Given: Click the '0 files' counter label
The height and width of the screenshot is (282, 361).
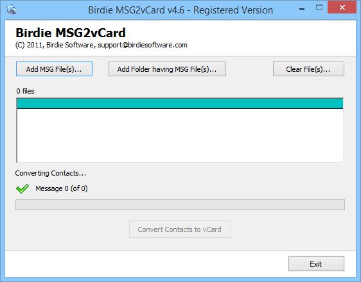Looking at the screenshot, I should tap(25, 91).
